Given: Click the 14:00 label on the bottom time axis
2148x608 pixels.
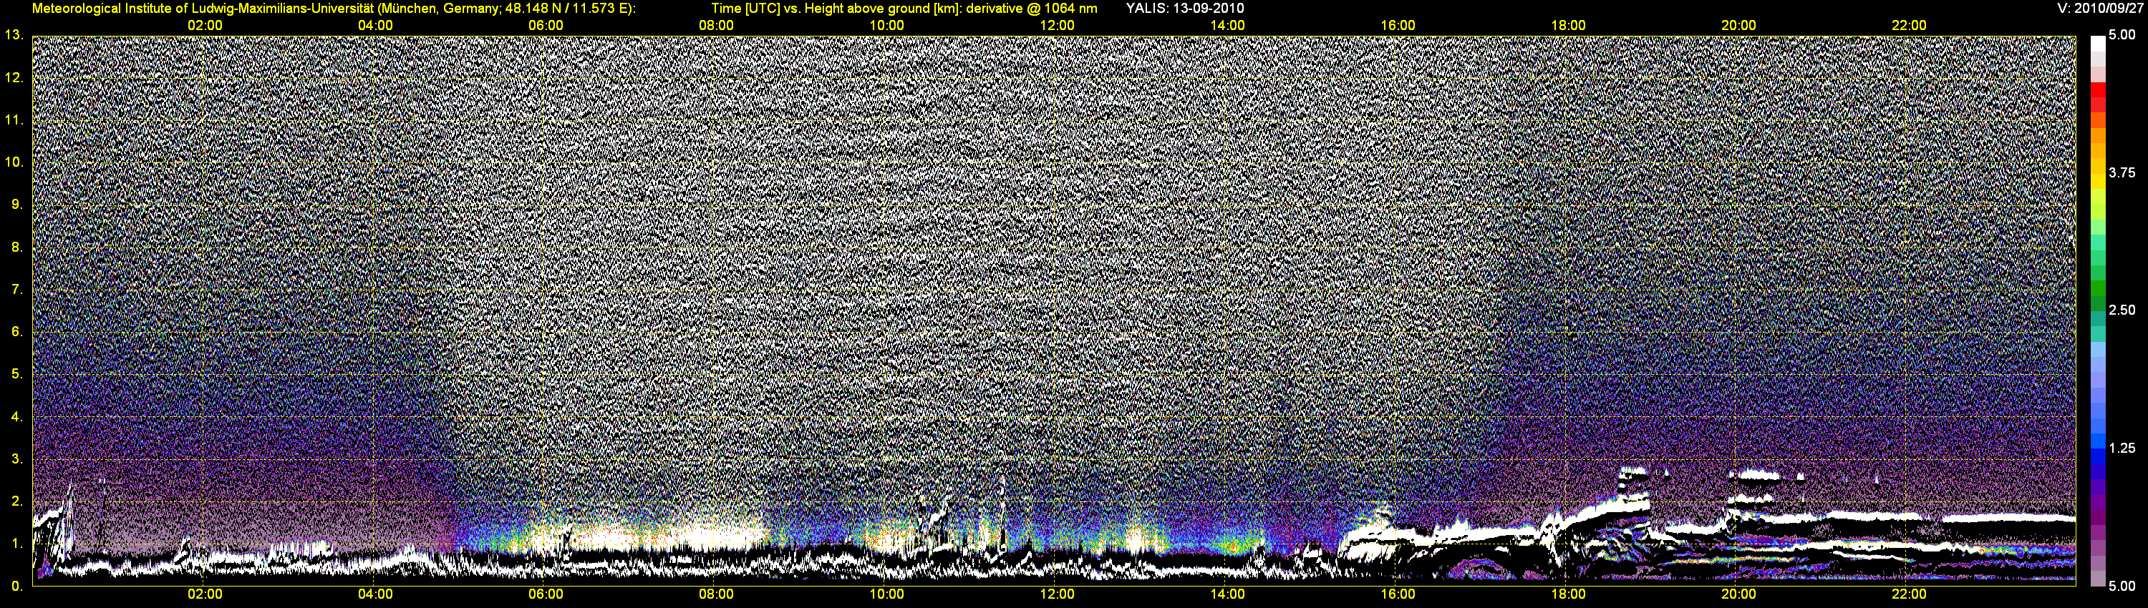Looking at the screenshot, I should 1227,594.
